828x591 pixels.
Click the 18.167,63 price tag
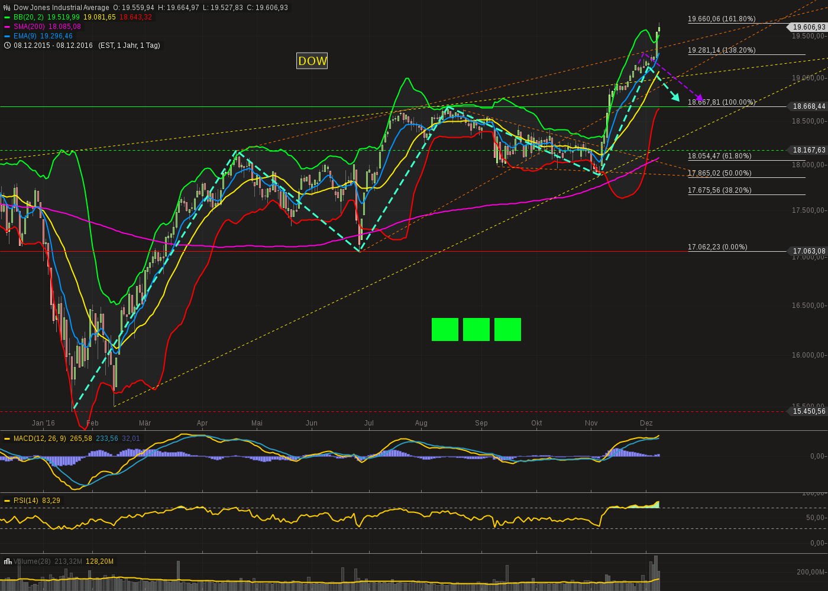pos(808,150)
